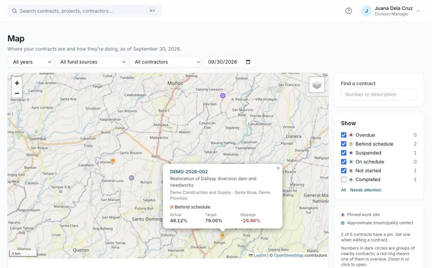Click the purple suspended marker near Sapang Cawayan

tap(223, 96)
